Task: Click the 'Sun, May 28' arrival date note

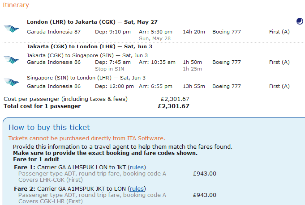Action: click(x=155, y=38)
